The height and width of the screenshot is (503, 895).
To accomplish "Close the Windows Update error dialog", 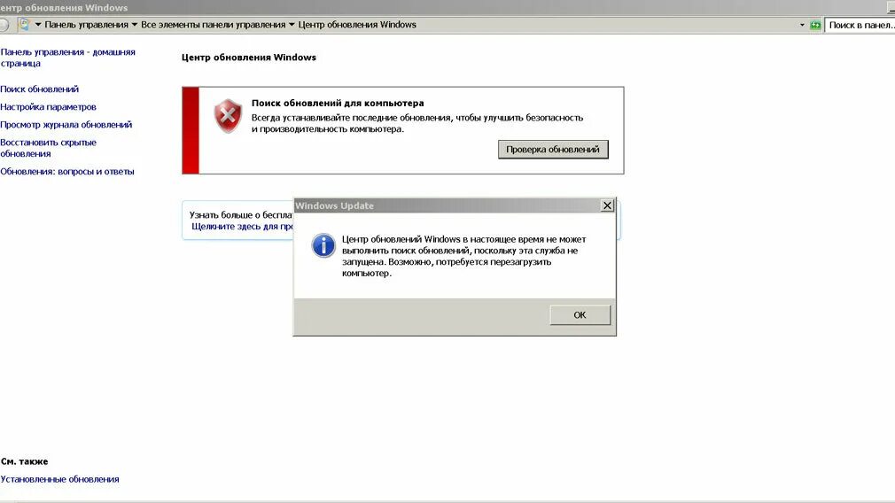I will click(x=607, y=205).
